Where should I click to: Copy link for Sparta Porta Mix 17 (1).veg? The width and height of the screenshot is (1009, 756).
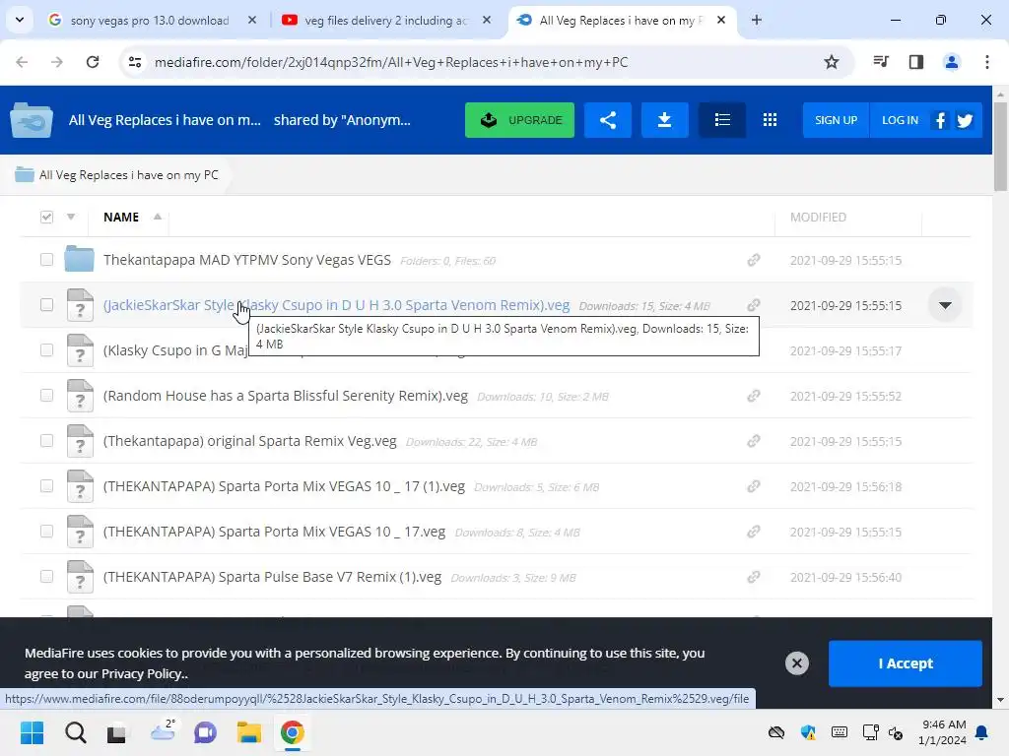754,486
